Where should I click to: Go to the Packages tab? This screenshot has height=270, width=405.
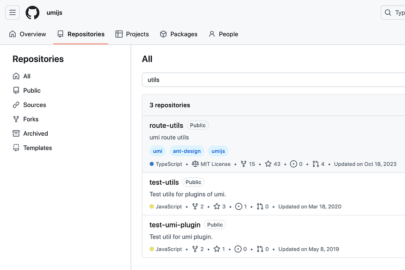179,34
